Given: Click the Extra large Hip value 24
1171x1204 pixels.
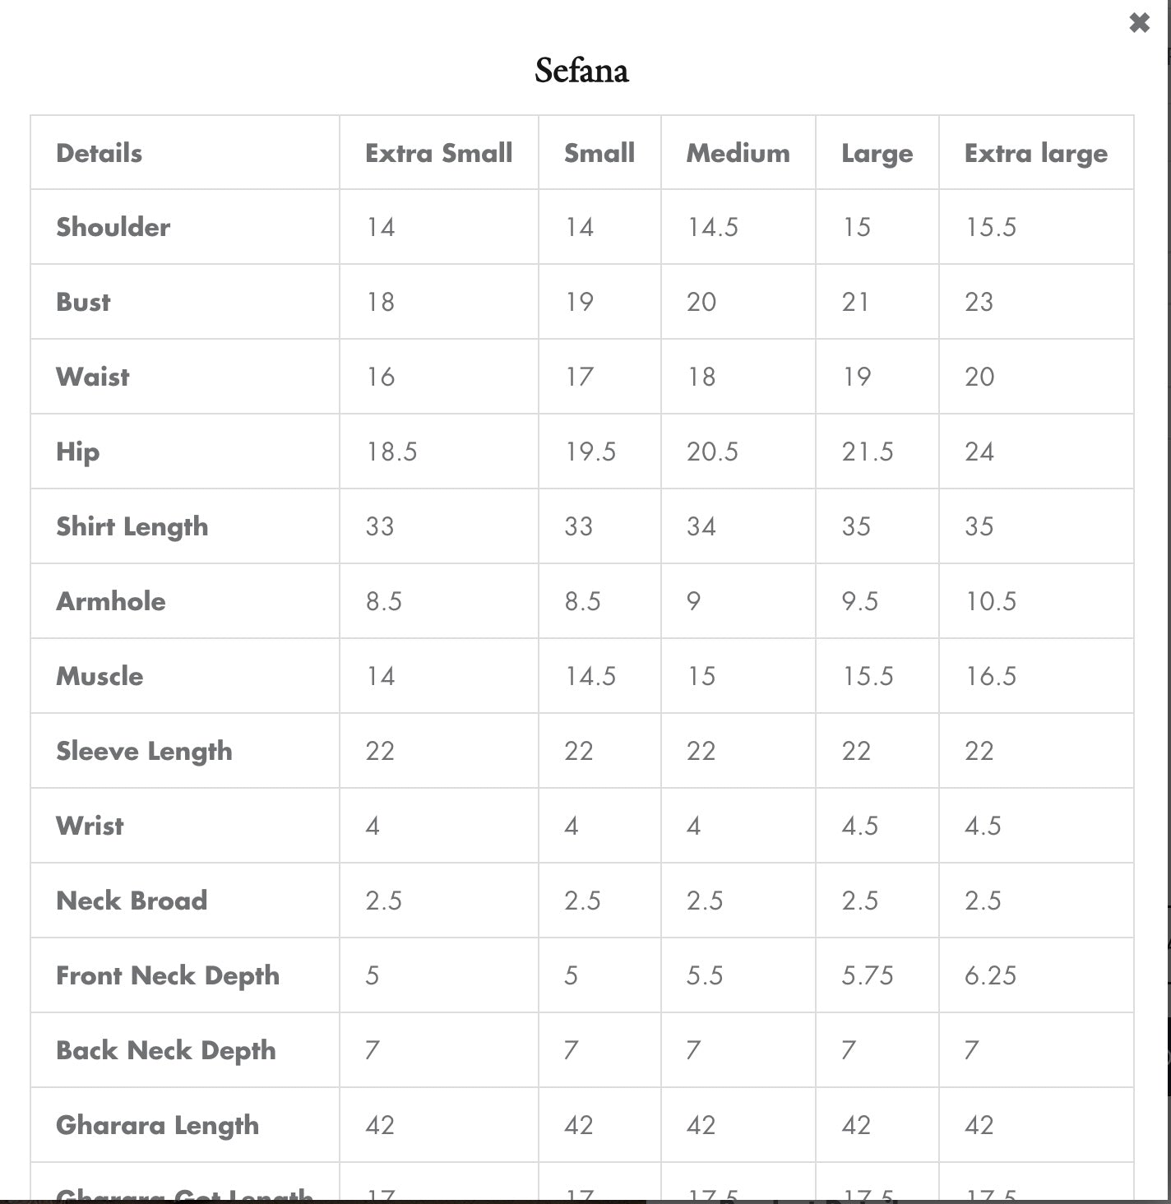Looking at the screenshot, I should coord(979,451).
